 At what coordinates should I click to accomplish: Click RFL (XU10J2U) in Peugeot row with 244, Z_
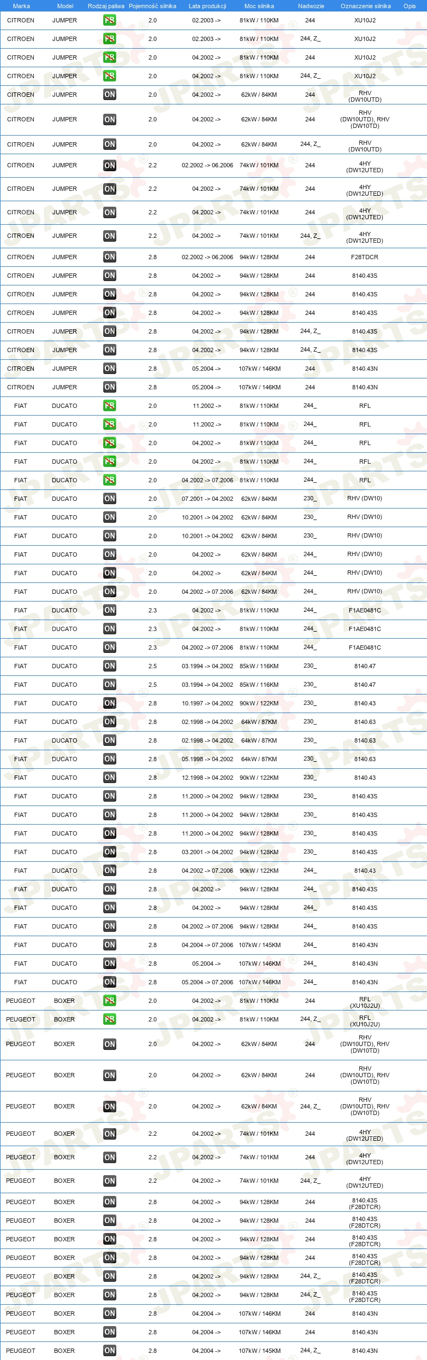(365, 1021)
